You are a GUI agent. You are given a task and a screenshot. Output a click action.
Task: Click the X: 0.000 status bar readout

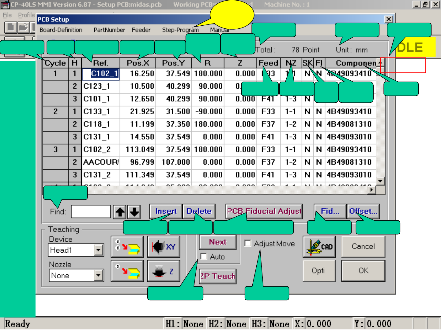coord(313,324)
